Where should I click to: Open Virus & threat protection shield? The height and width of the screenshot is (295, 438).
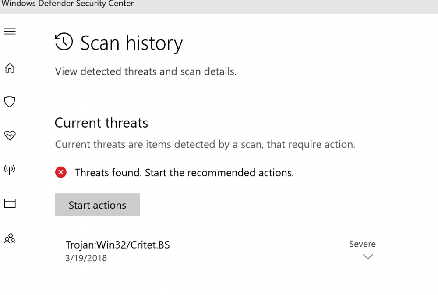10,102
